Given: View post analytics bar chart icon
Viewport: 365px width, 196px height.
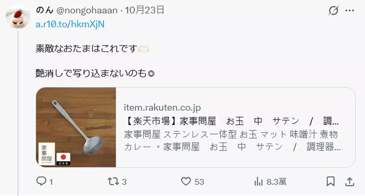Looking at the screenshot, I should (x=258, y=181).
